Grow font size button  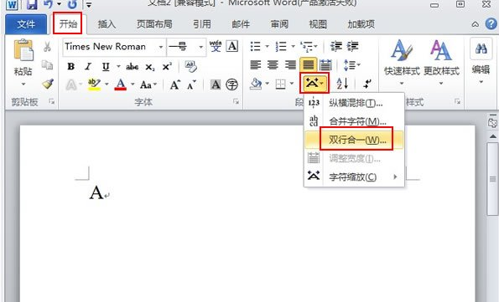(175, 84)
